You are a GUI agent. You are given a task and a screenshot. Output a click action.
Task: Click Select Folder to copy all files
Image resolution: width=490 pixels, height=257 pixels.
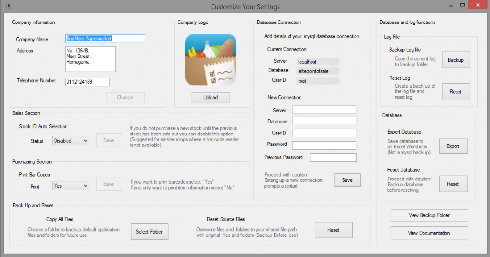[x=149, y=232]
